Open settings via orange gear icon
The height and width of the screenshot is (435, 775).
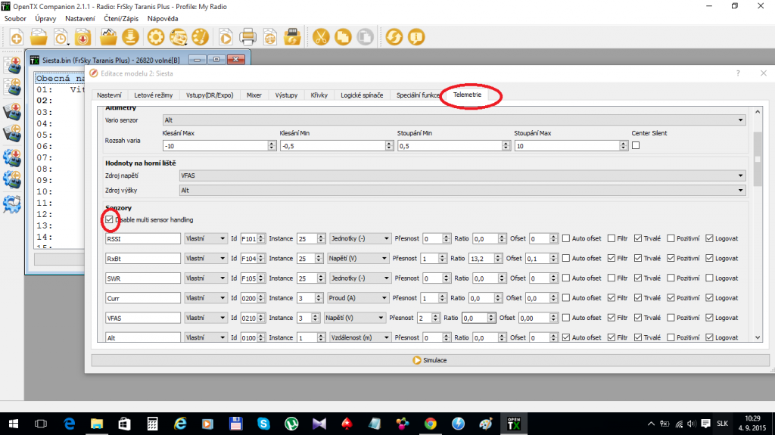(156, 36)
